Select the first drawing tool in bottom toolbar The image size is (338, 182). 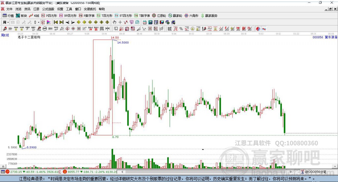pos(5,29)
